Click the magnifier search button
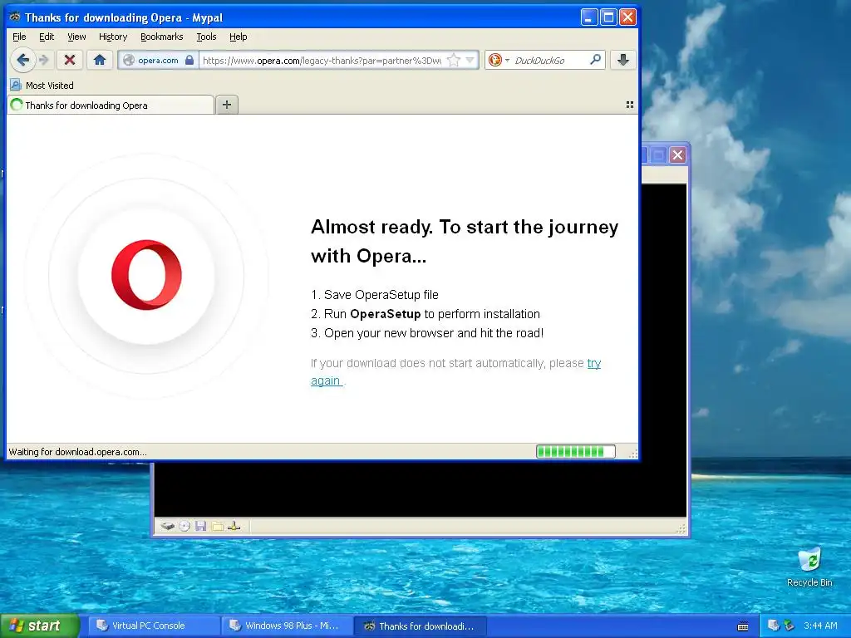The width and height of the screenshot is (851, 638). 595,60
